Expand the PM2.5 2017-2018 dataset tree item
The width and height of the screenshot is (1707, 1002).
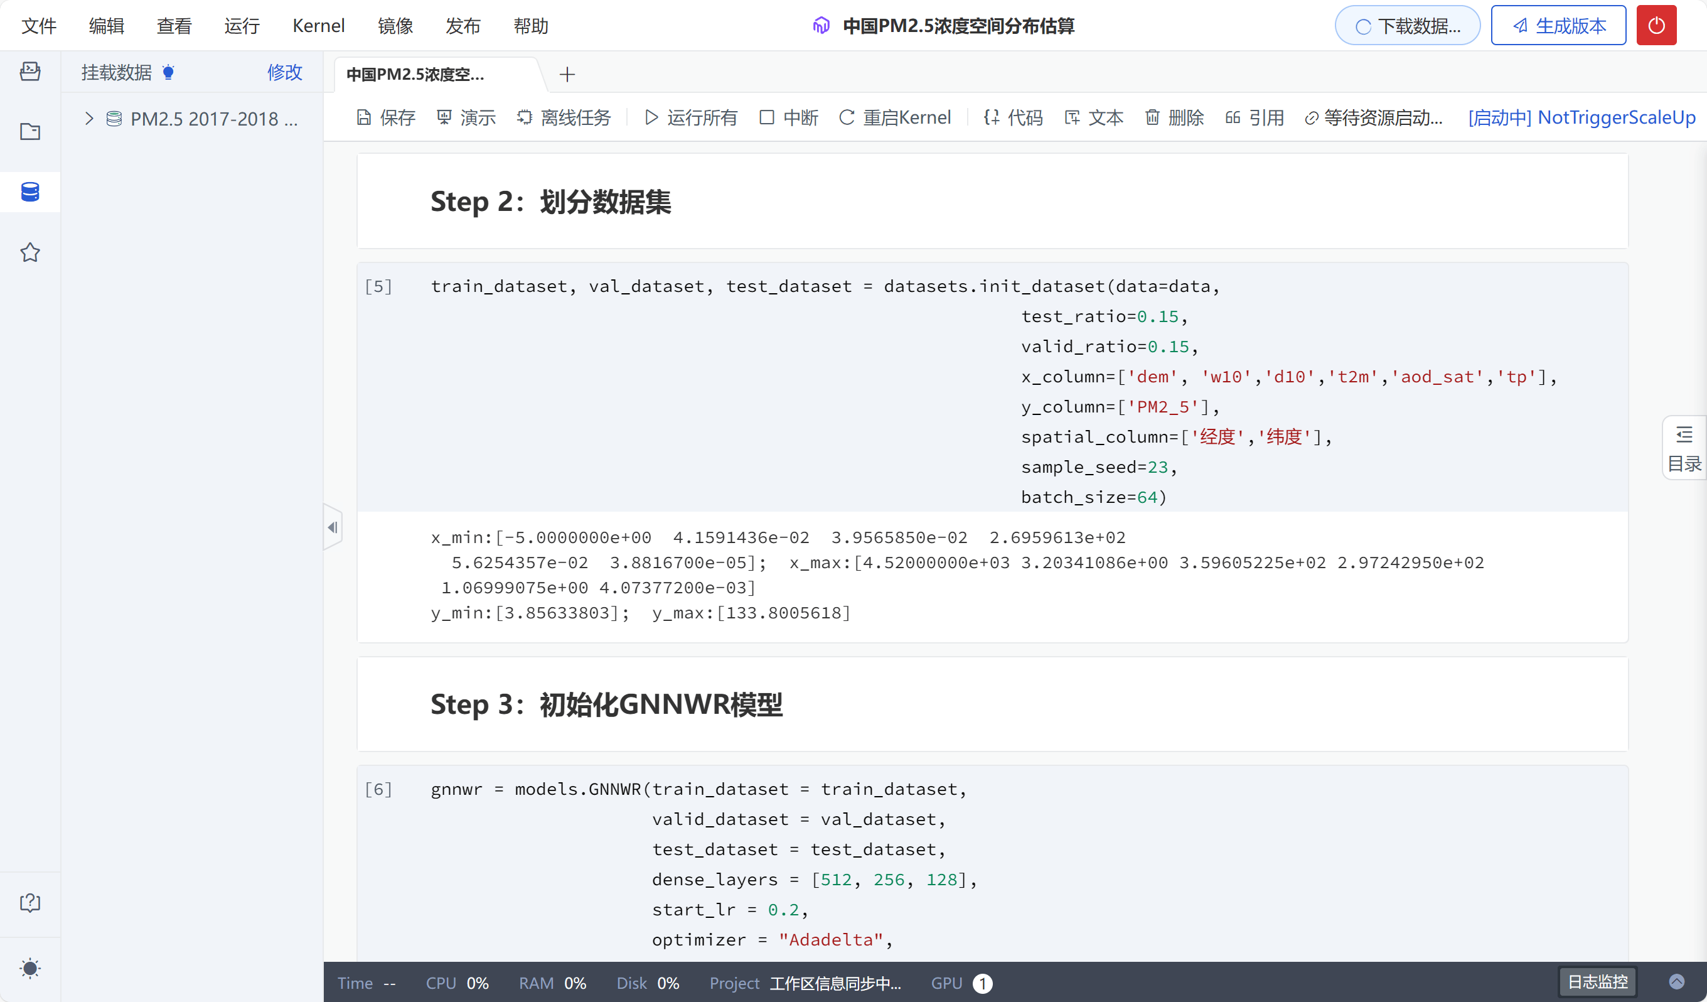pyautogui.click(x=88, y=119)
